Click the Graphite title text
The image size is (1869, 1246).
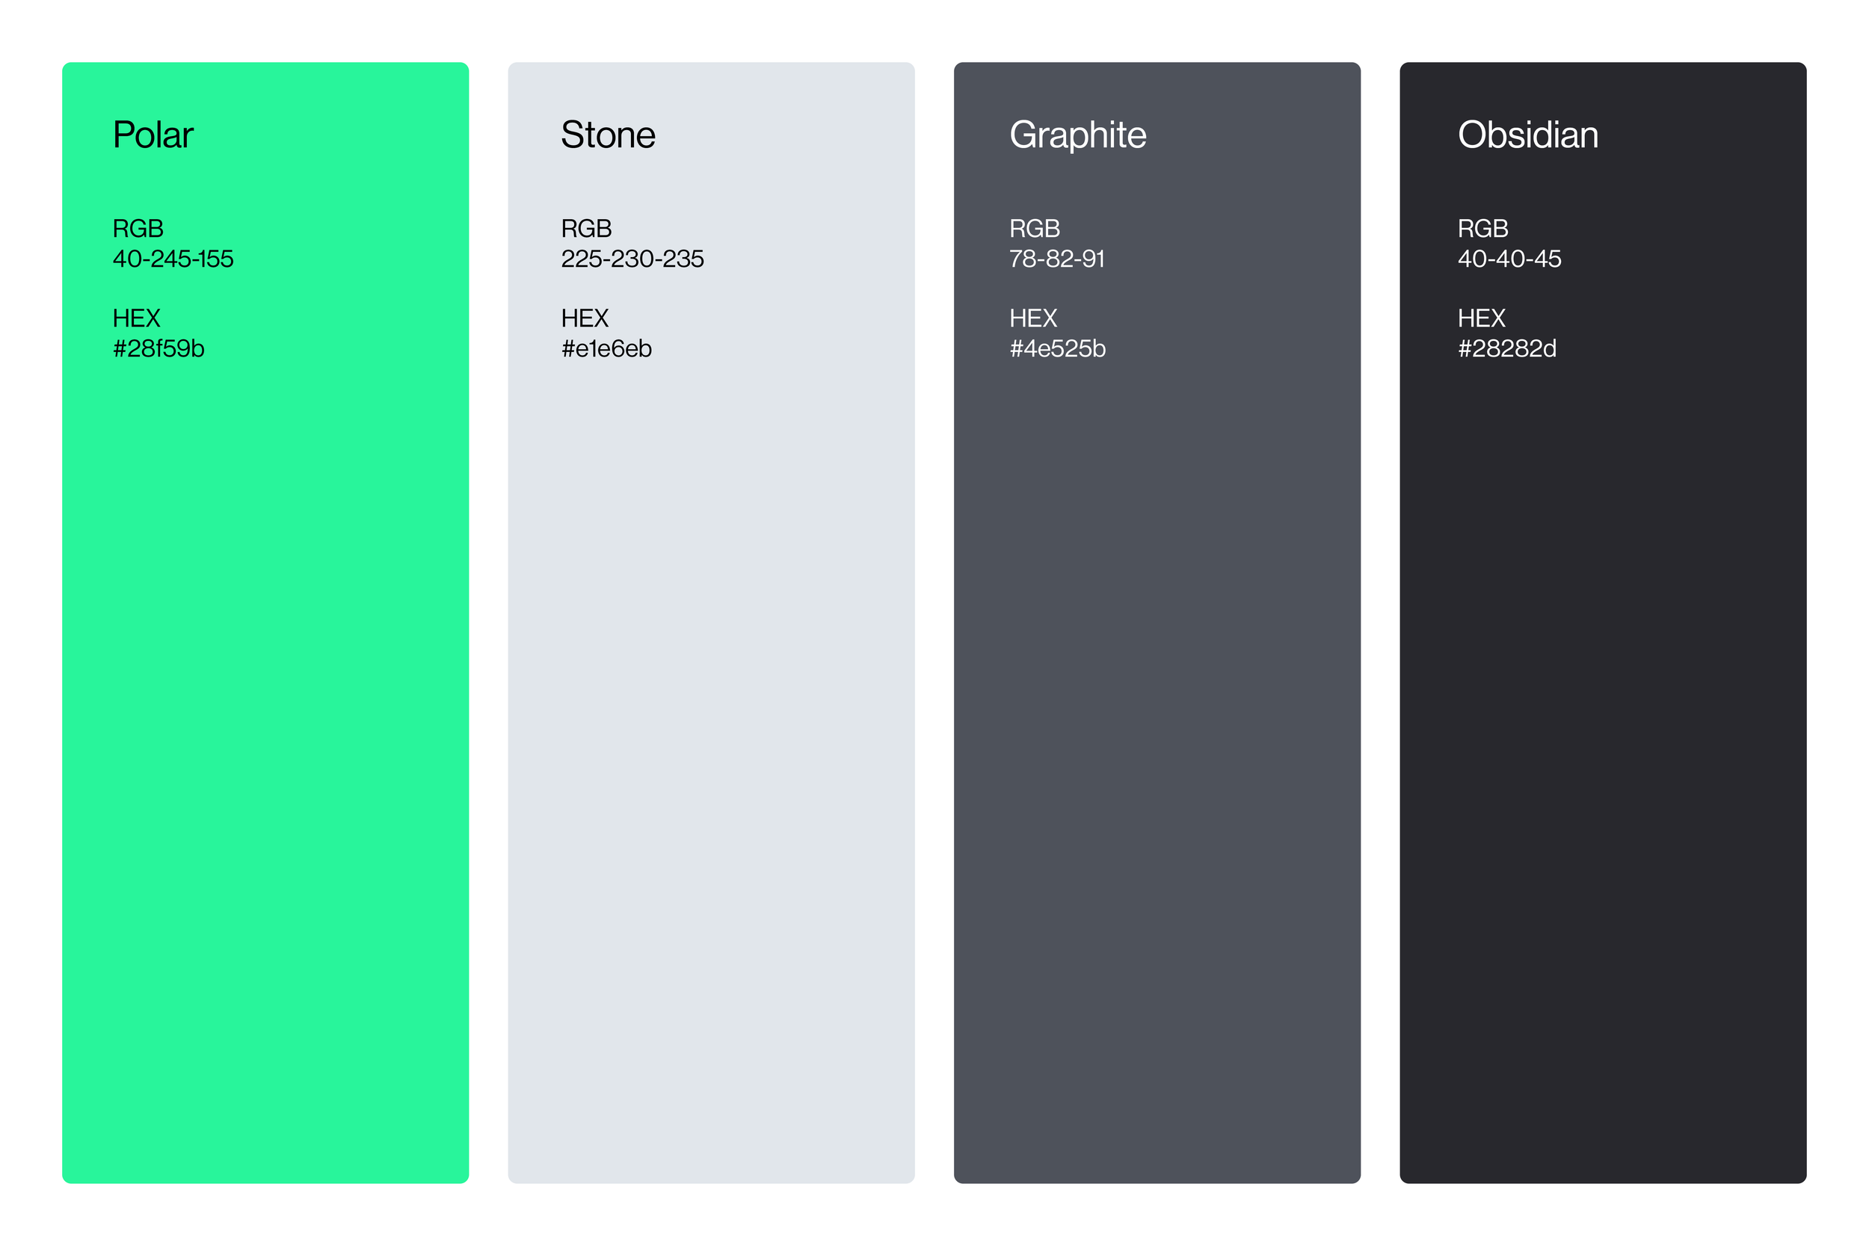(x=1077, y=135)
